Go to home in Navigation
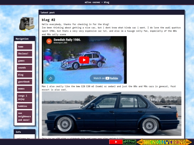This screenshot has height=145, width=194. click(x=24, y=47)
